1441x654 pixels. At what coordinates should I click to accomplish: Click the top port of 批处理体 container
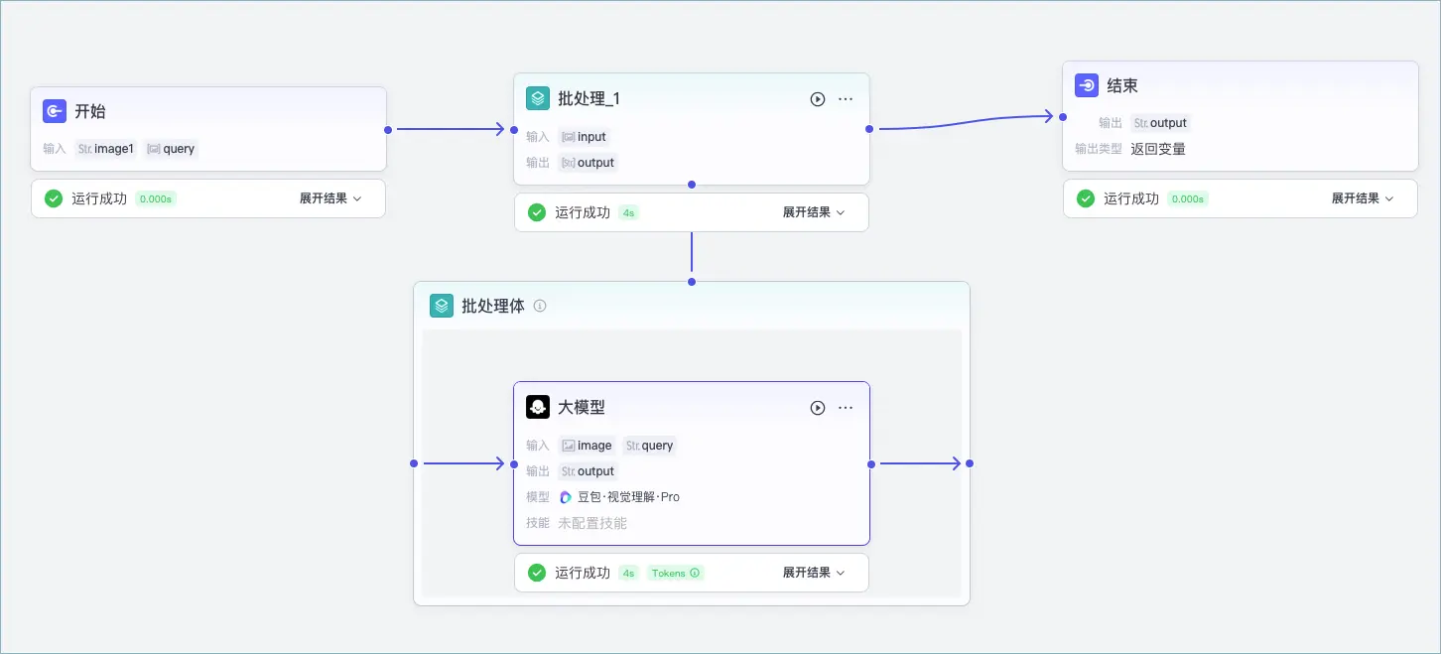tap(692, 282)
